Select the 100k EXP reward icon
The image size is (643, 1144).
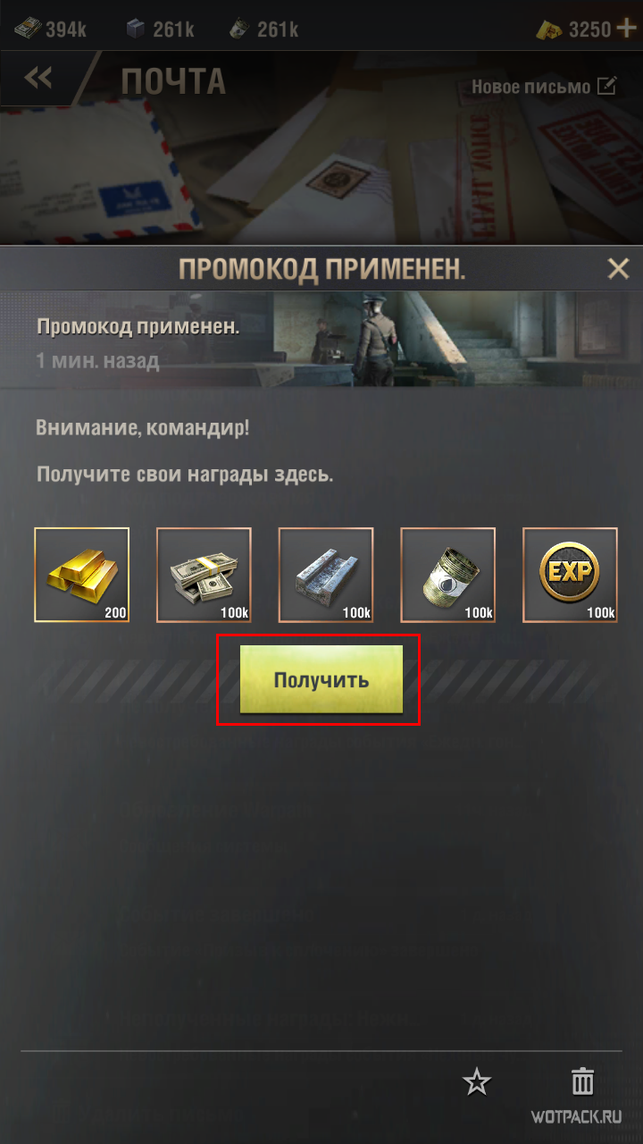click(x=570, y=575)
